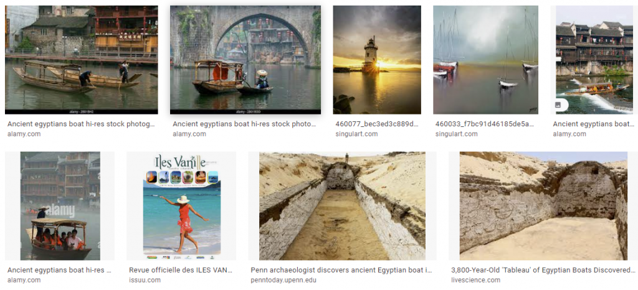The width and height of the screenshot is (638, 290).
Task: Click the 460033_f7bc91d46185de5a caption link
Action: [484, 124]
